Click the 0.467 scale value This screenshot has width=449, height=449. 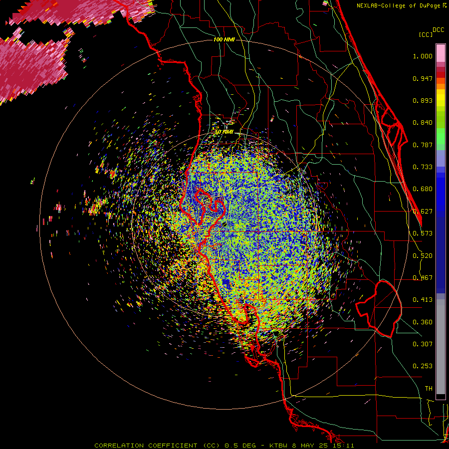click(x=423, y=278)
